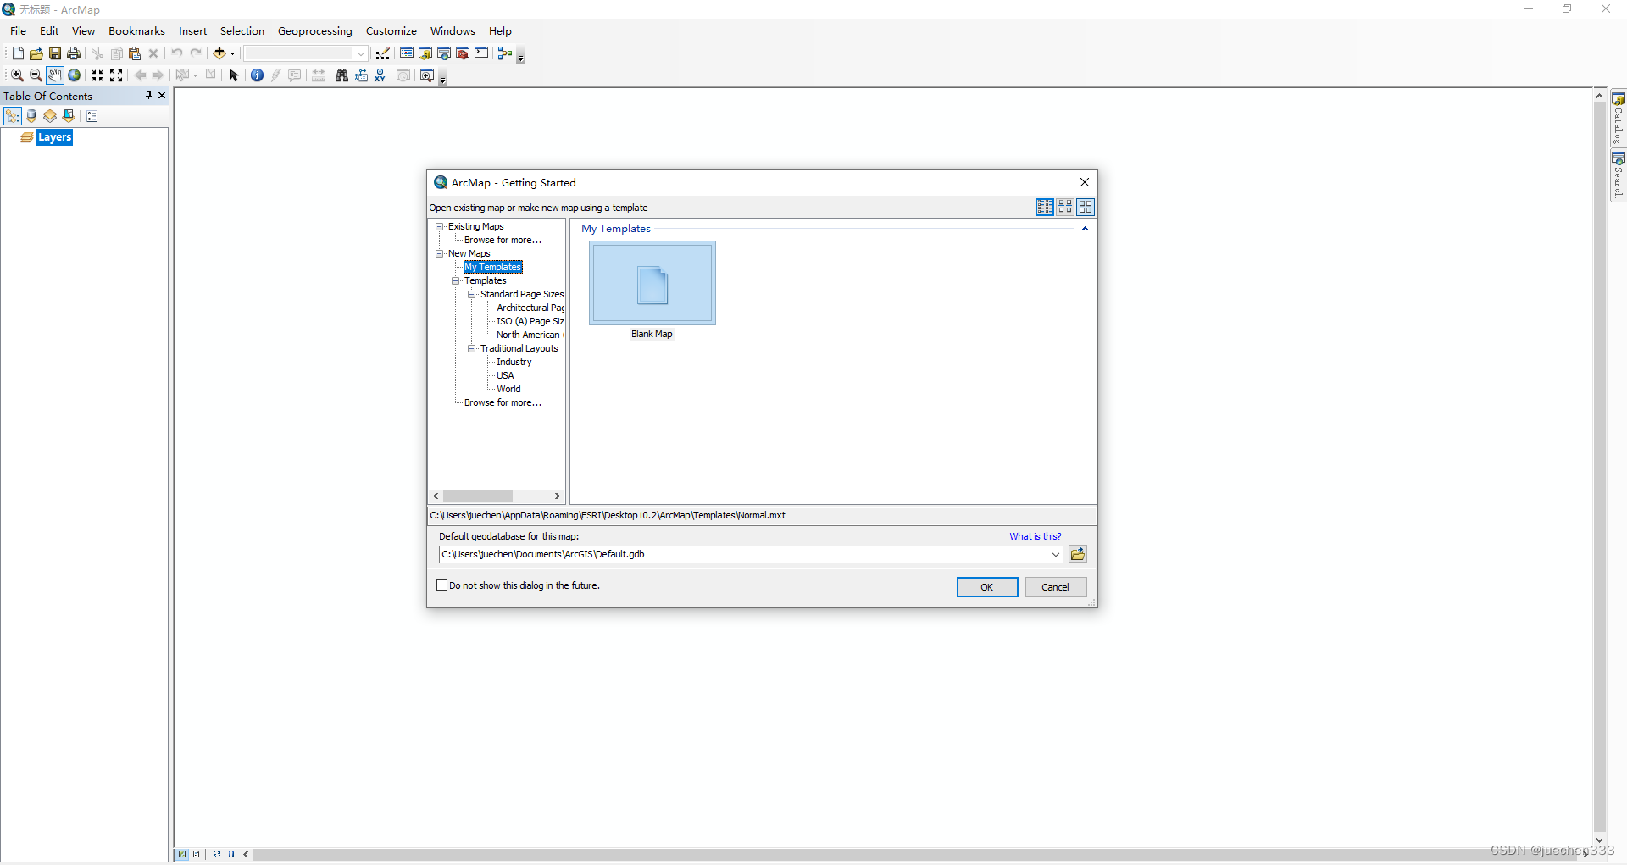Switch to Layout View button at bottom
The width and height of the screenshot is (1627, 865).
coord(196,854)
